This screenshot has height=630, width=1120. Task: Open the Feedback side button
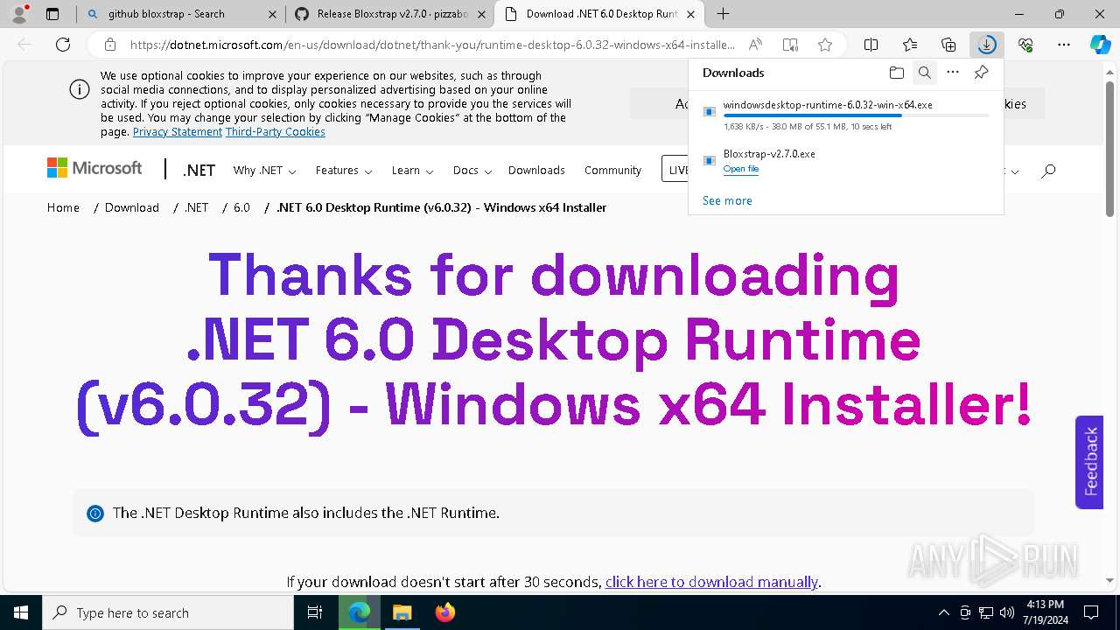pos(1089,462)
